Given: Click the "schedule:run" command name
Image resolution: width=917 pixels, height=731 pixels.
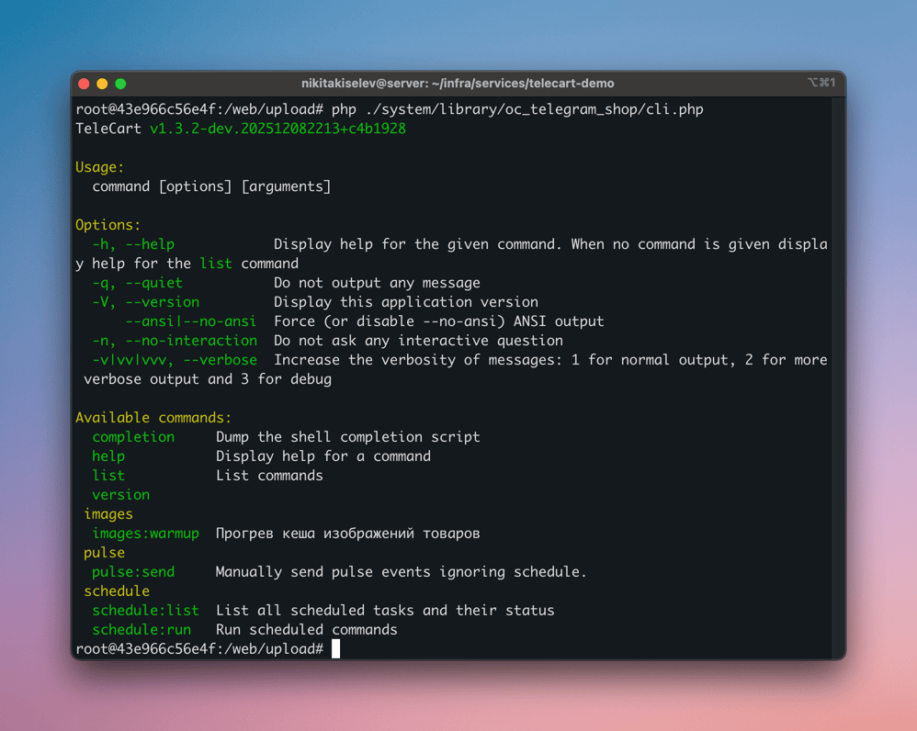Looking at the screenshot, I should coord(142,630).
